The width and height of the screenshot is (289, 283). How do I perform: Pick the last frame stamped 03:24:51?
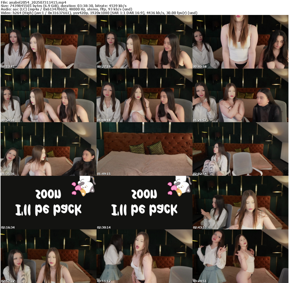(x=240, y=256)
